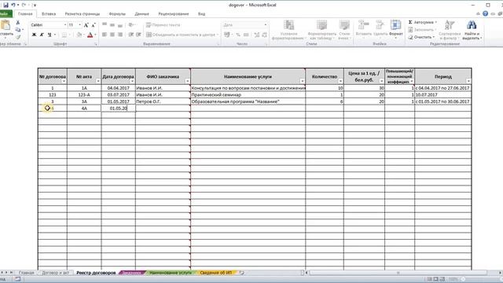The height and width of the screenshot is (283, 503).
Task: Click the zoom slider in status bar
Action: 463,279
